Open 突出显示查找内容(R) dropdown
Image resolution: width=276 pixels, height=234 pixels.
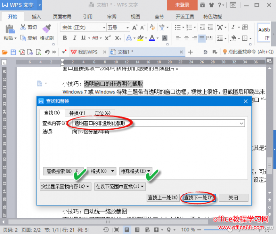pos(66,186)
